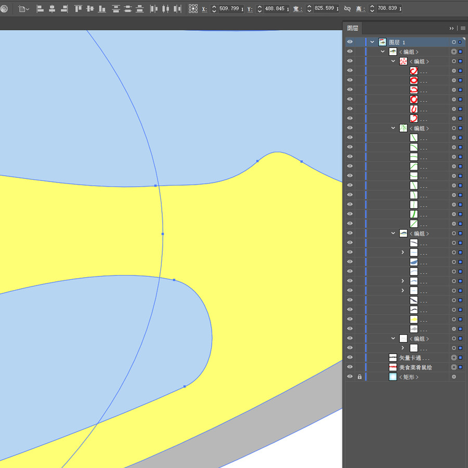
Task: Toggle constrain width and height proportions link
Action: tap(347, 9)
